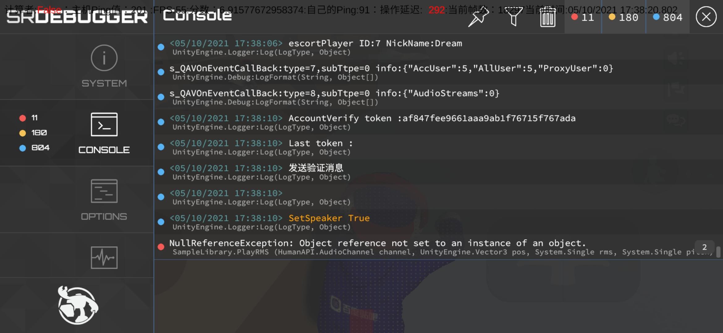Select the Console terminal icon
This screenshot has height=333, width=723.
tap(104, 125)
